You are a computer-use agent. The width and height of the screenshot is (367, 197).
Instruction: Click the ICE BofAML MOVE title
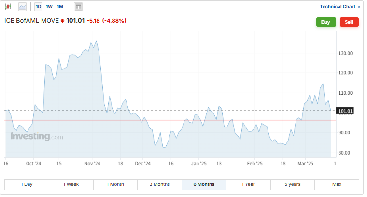(31, 21)
